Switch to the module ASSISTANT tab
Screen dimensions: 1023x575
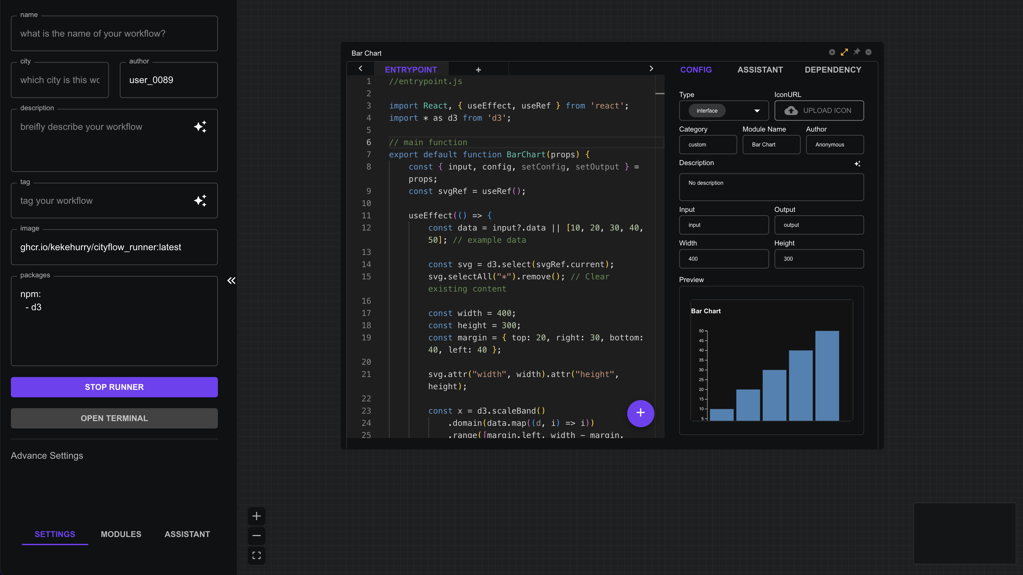tap(760, 70)
